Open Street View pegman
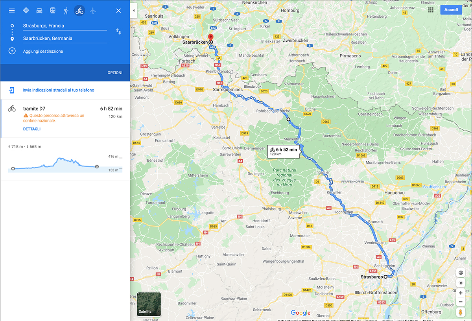The height and width of the screenshot is (321, 472). coord(461,312)
